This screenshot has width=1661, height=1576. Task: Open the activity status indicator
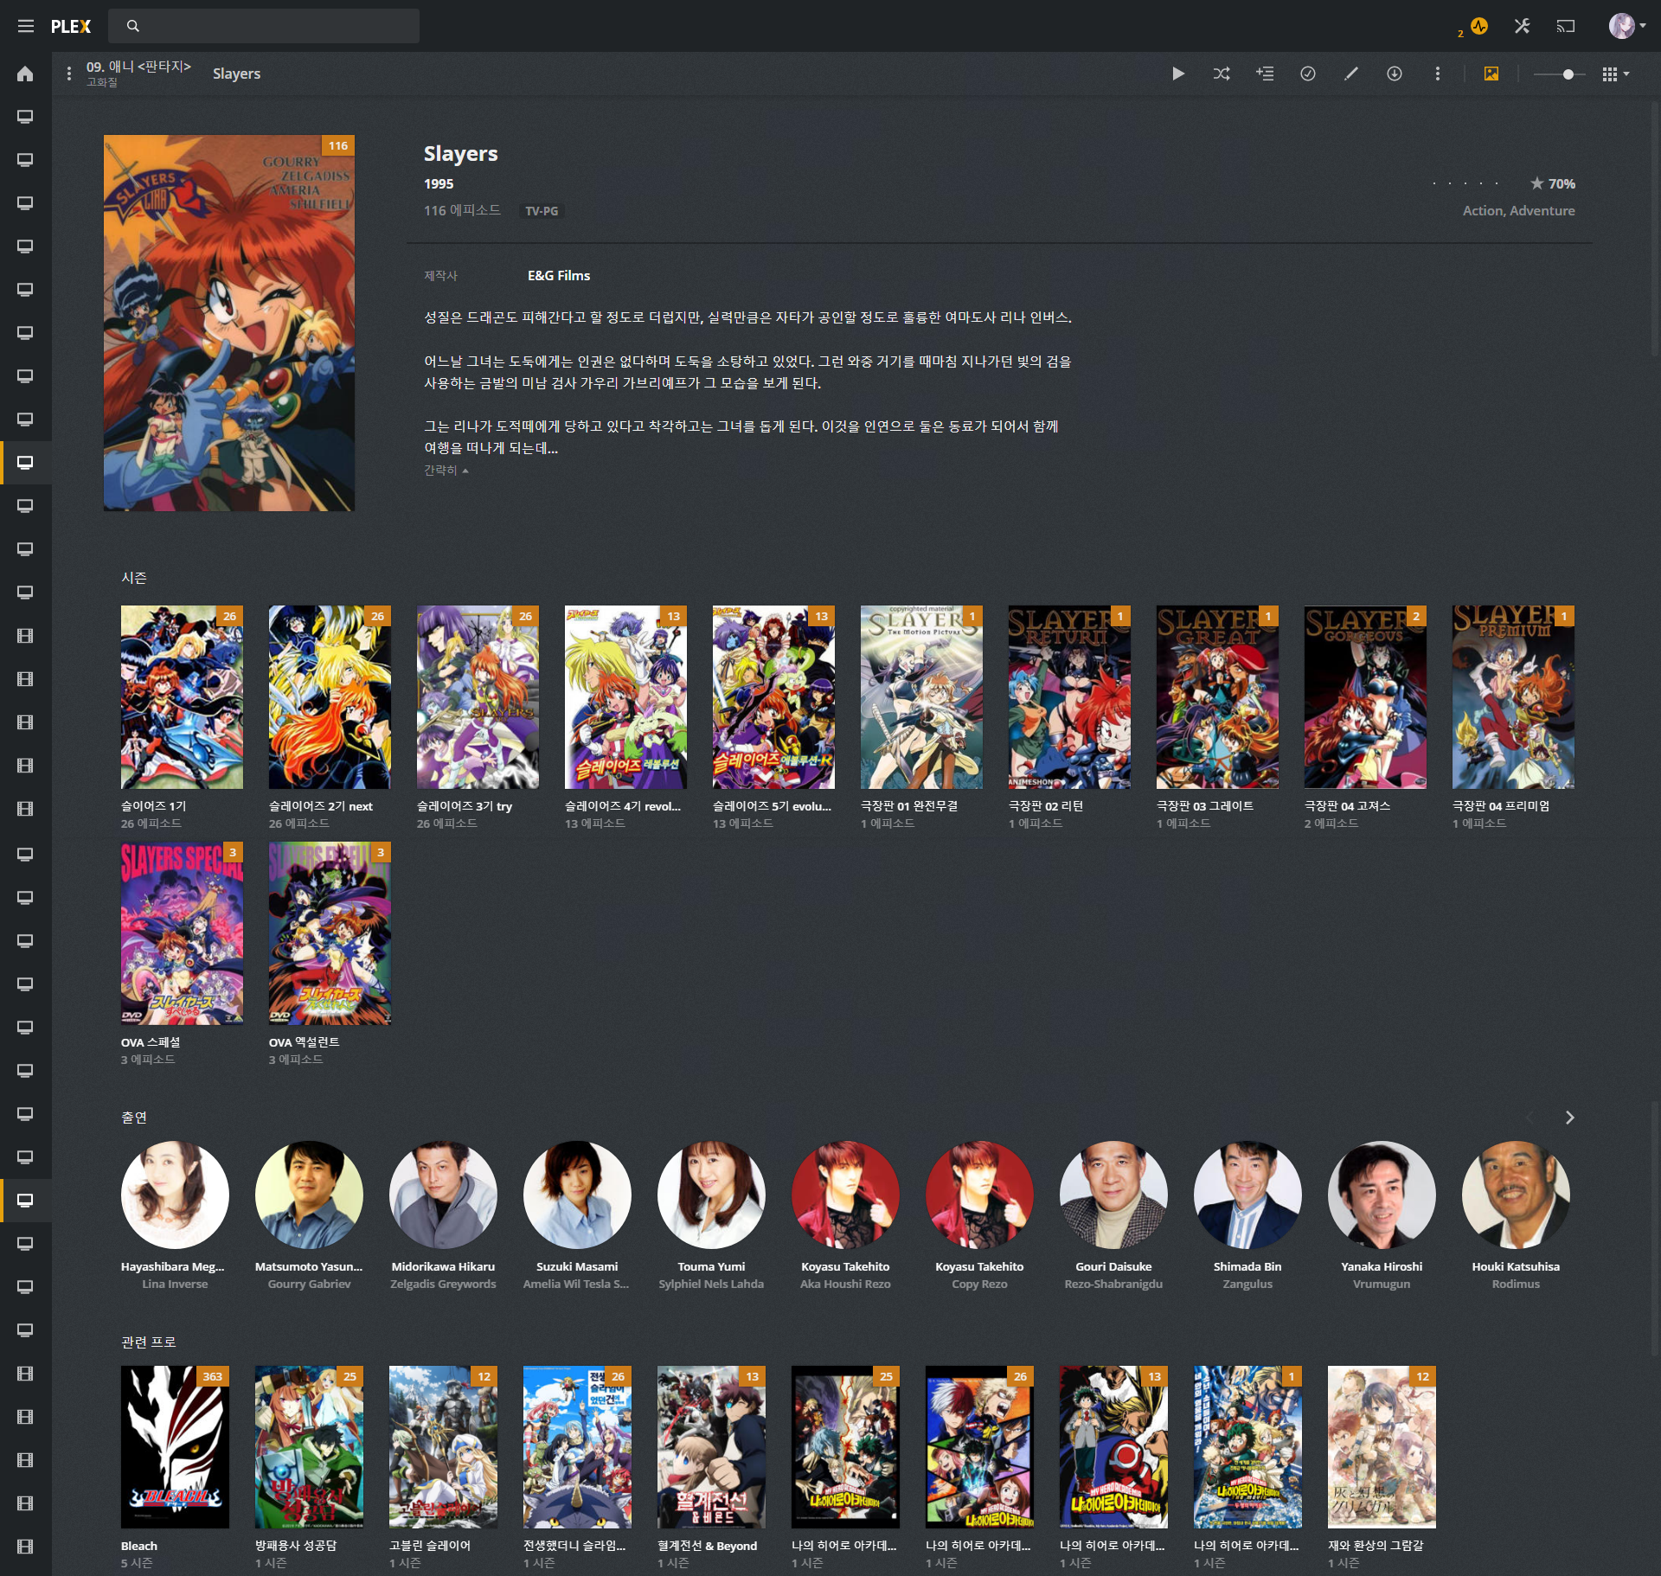click(1478, 26)
